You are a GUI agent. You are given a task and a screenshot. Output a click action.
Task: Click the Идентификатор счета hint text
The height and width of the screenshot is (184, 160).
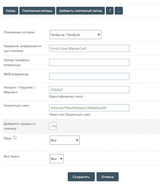[66, 97]
